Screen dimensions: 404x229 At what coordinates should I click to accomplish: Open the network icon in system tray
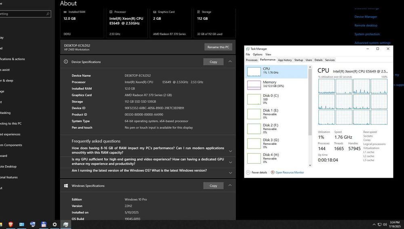pyautogui.click(x=379, y=225)
